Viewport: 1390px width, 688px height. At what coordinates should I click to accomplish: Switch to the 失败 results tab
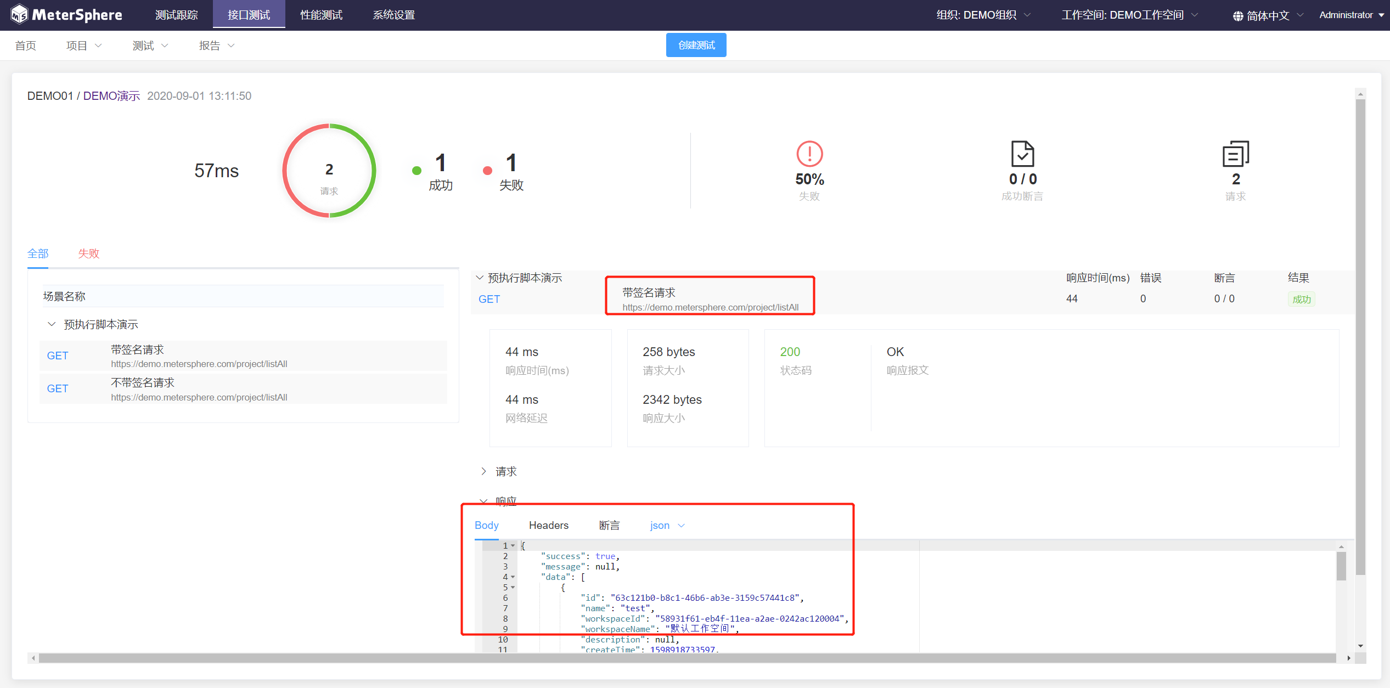tap(88, 253)
